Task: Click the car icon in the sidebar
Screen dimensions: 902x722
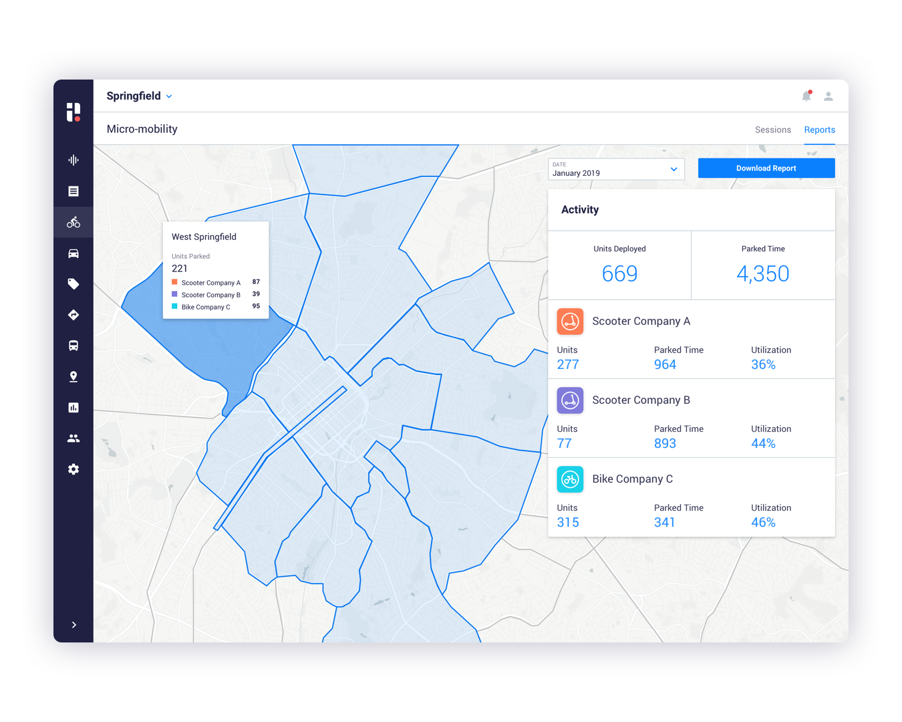Action: 73,253
